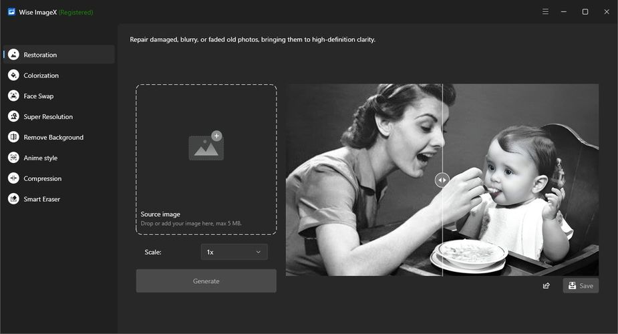
Task: Click the share/export icon beside Save
Action: (x=547, y=285)
